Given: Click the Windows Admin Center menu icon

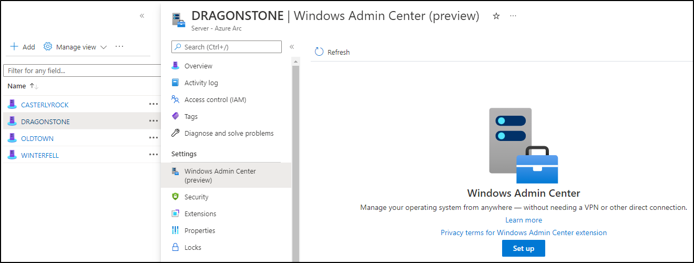Looking at the screenshot, I should [x=176, y=171].
